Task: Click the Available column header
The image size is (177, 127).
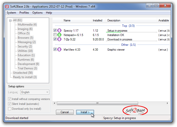Action: 163,20
